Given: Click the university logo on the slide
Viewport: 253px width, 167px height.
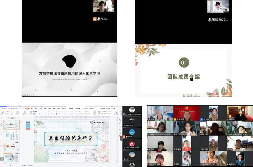Looking at the screenshot, I should click(92, 122).
